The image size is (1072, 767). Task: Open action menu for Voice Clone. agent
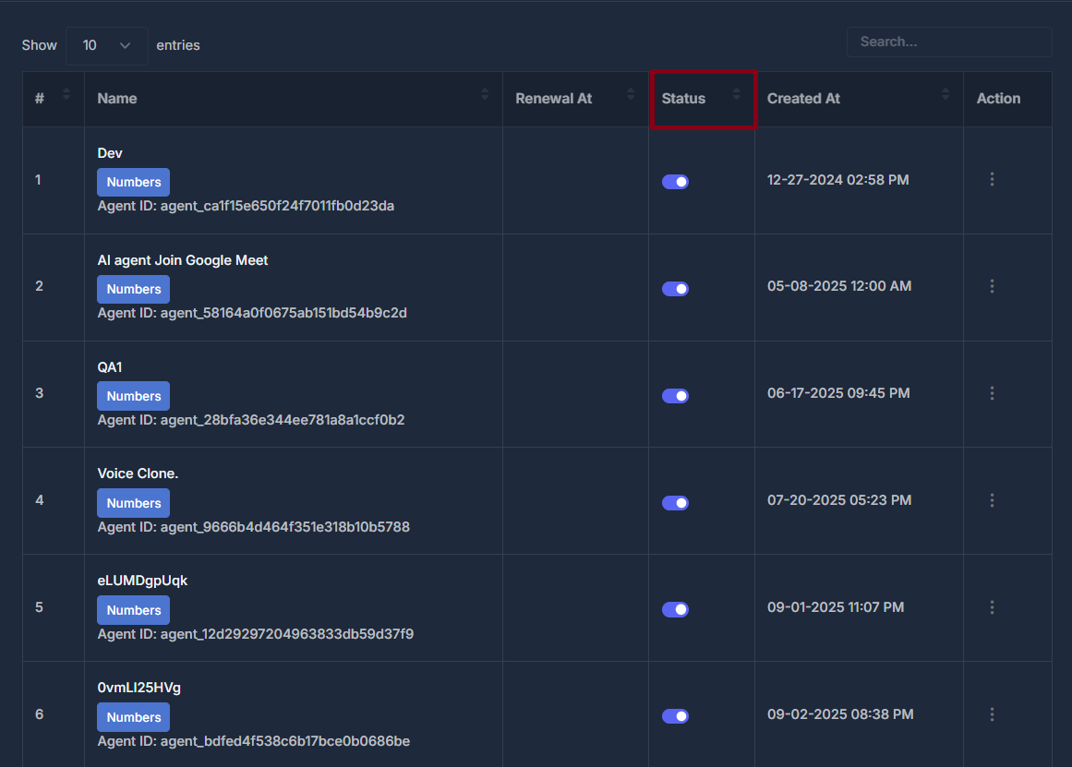coord(992,500)
